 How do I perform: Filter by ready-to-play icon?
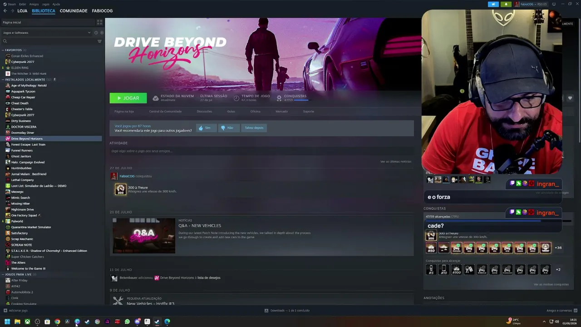click(102, 33)
